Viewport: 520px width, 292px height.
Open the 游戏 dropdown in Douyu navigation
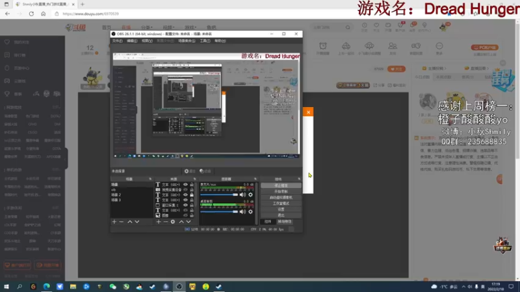pos(190,27)
